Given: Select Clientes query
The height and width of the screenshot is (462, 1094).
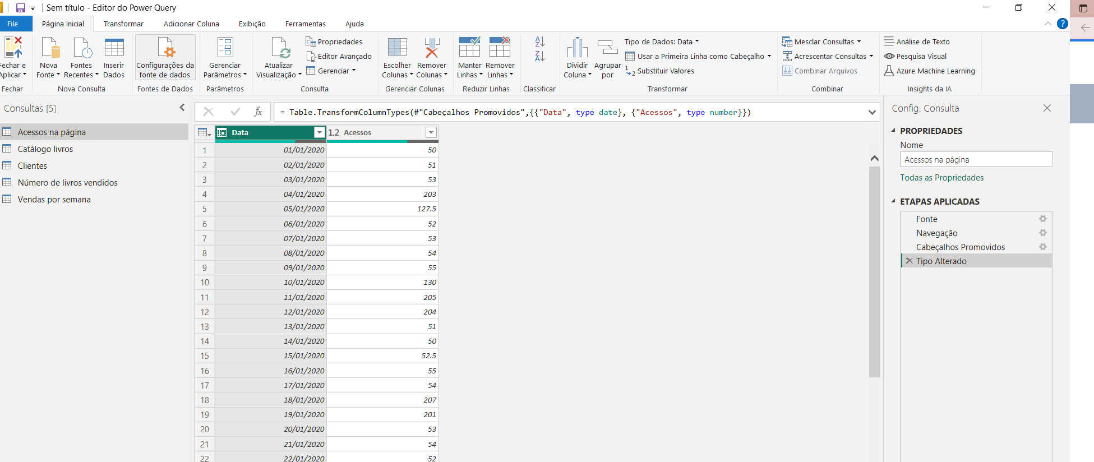Looking at the screenshot, I should (x=94, y=165).
